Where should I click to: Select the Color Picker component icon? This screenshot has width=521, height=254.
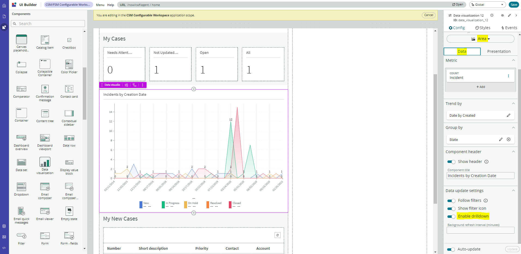[69, 64]
